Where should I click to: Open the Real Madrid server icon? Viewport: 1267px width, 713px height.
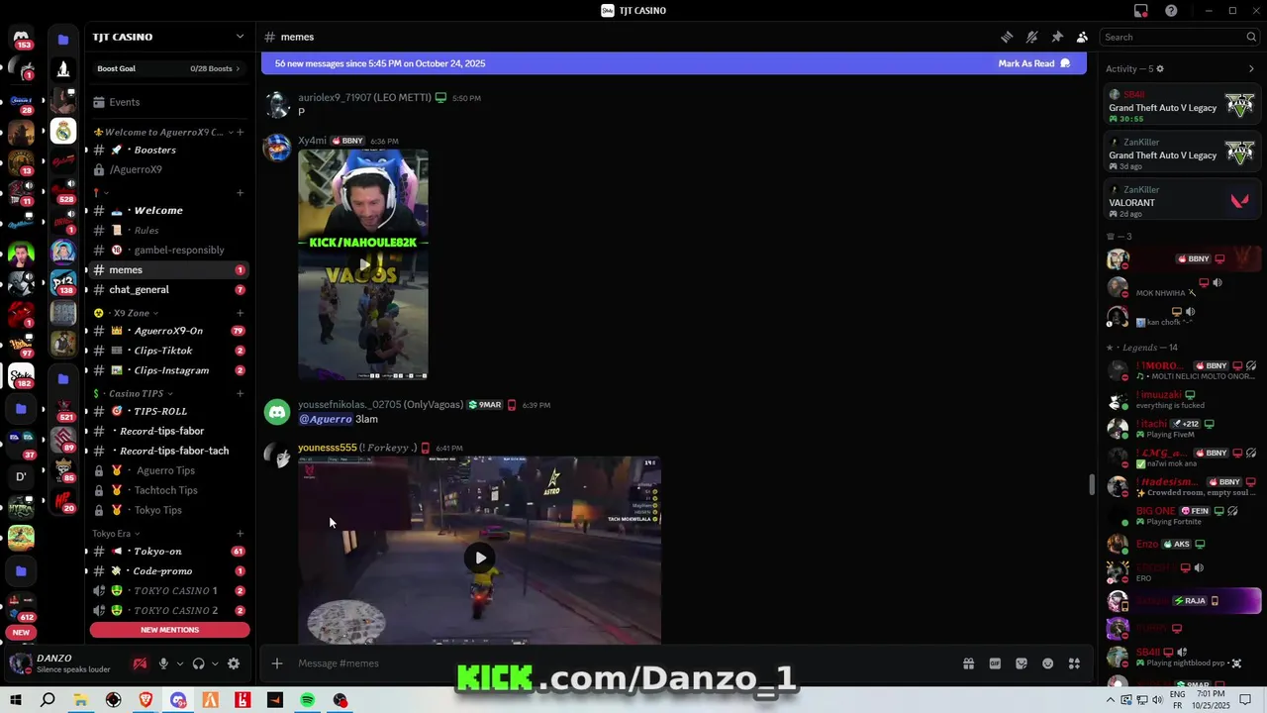[x=63, y=131]
